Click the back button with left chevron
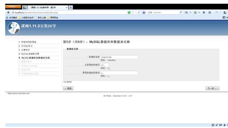This screenshot has width=228, height=128. coord(68,88)
